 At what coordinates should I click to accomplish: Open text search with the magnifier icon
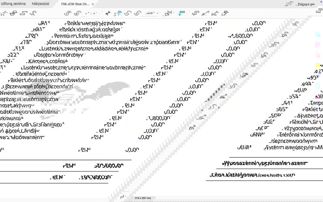coord(33,13)
